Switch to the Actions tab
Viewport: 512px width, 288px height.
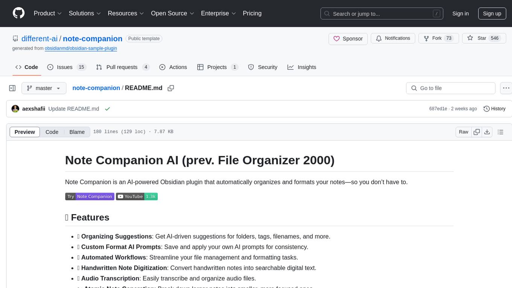tap(173, 67)
